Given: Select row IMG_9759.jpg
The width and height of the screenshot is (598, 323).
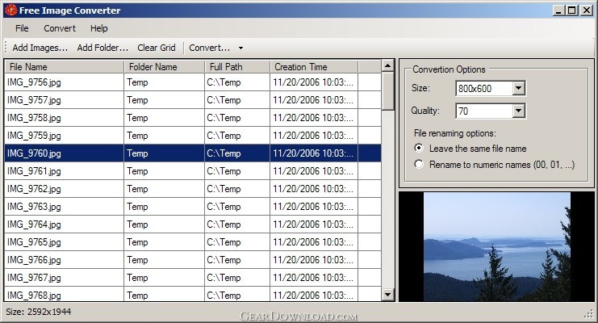Looking at the screenshot, I should click(x=193, y=136).
